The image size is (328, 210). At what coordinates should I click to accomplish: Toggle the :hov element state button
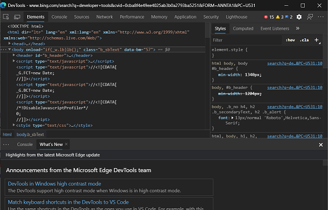tap(290, 40)
